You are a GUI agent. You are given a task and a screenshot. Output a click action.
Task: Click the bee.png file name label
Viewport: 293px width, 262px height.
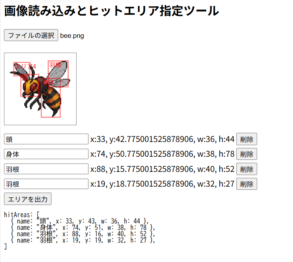pos(72,35)
